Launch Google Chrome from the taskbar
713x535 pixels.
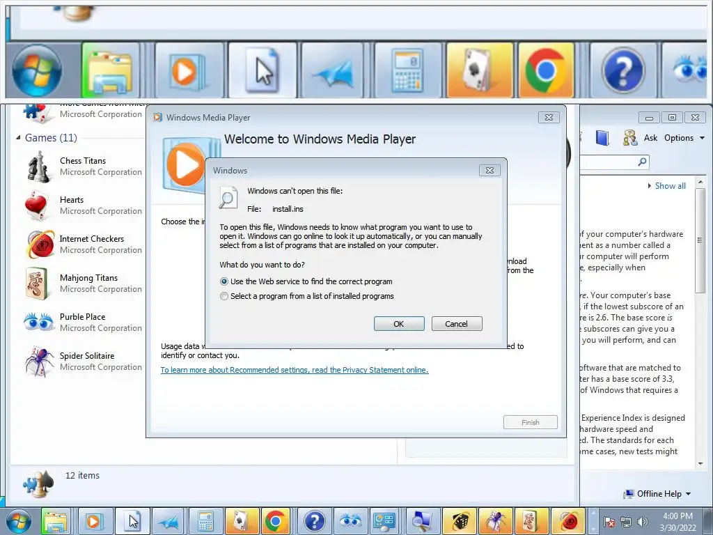pos(276,521)
